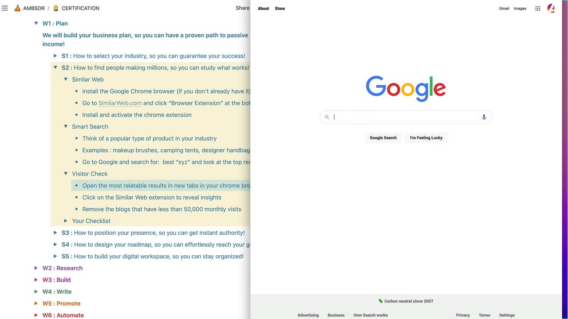568x319 pixels.
Task: Open the hamburger sidebar menu
Action: point(5,8)
